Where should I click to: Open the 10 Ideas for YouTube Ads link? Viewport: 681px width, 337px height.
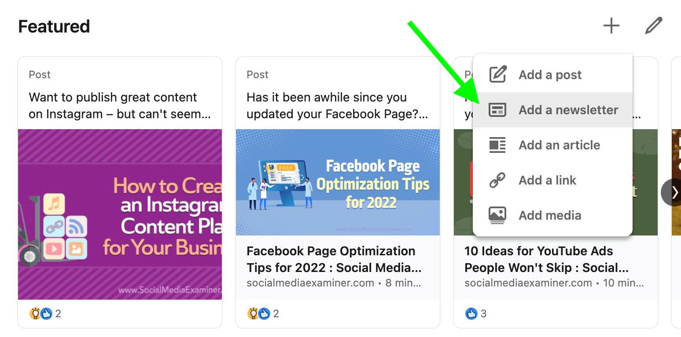tap(546, 259)
